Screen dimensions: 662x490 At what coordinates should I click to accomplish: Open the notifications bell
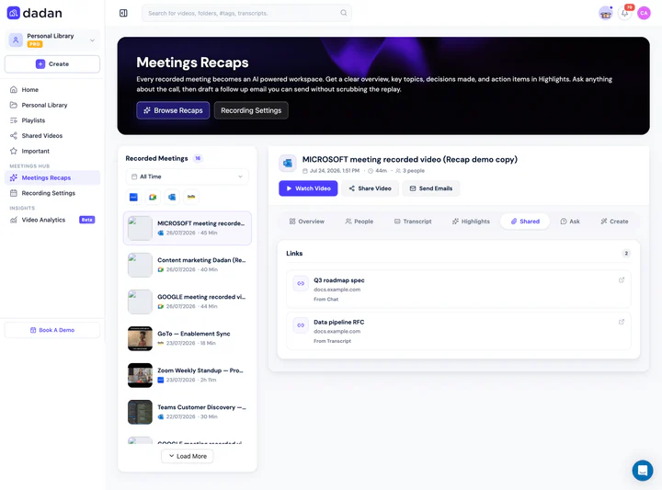(625, 13)
